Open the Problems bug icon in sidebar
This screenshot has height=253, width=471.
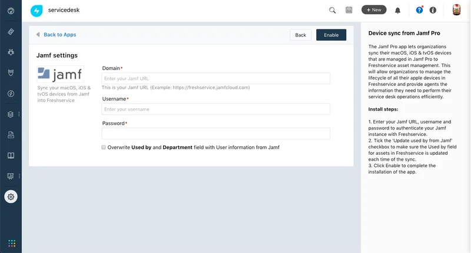click(11, 52)
